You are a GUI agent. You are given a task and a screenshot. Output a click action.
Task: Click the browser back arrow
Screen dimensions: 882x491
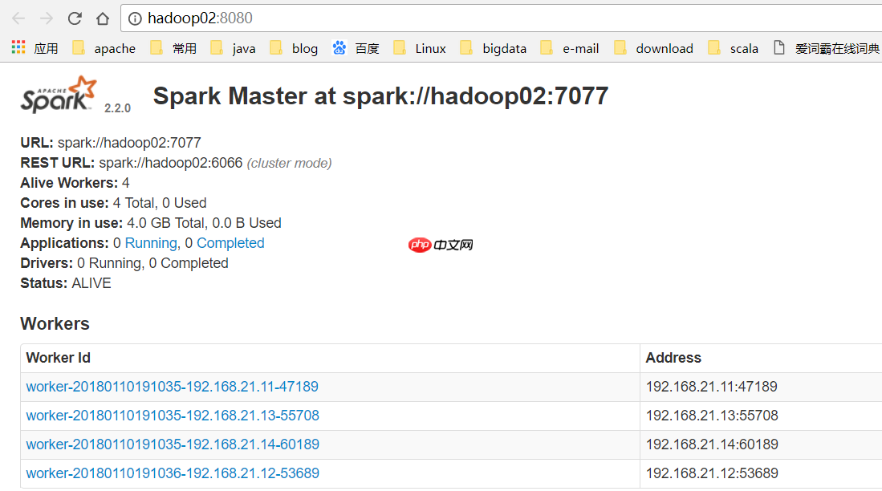[x=18, y=18]
